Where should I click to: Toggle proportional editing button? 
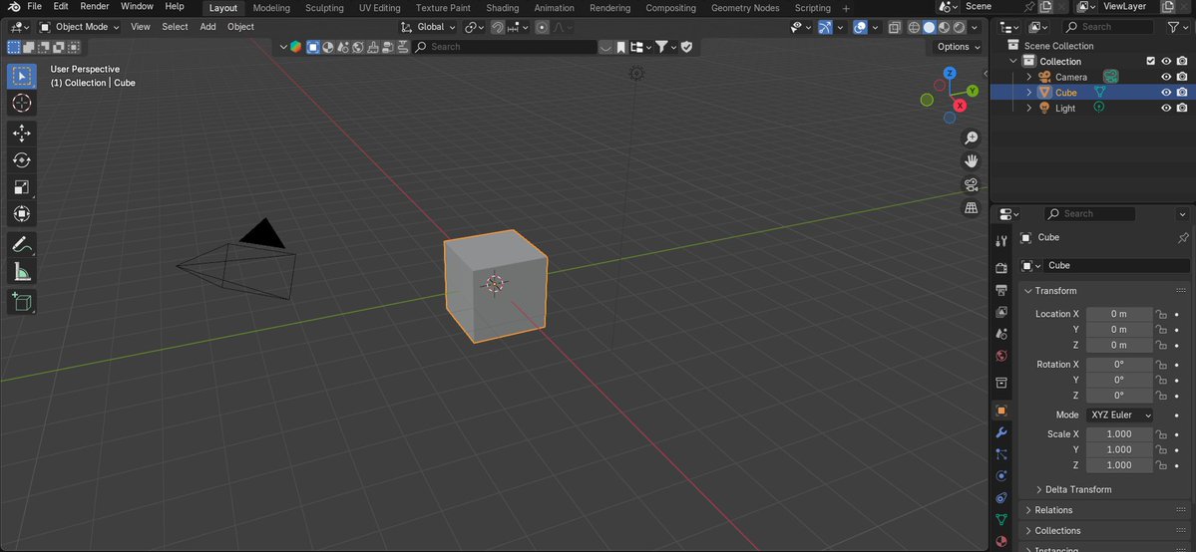(542, 28)
